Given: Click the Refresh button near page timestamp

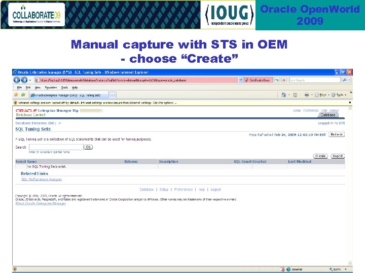Looking at the screenshot, I should pyautogui.click(x=337, y=134).
